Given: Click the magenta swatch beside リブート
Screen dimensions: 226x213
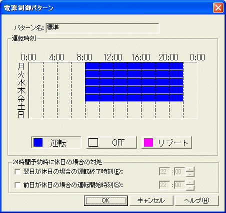Looking at the screenshot, I should click(x=148, y=143).
